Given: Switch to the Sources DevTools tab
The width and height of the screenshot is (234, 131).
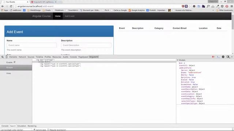Looking at the screenshot, I should click(x=31, y=57).
